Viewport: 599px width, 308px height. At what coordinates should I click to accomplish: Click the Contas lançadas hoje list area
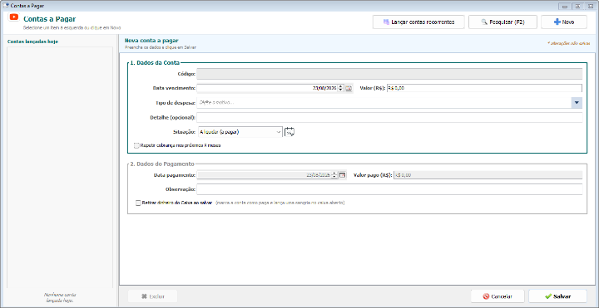(60, 168)
